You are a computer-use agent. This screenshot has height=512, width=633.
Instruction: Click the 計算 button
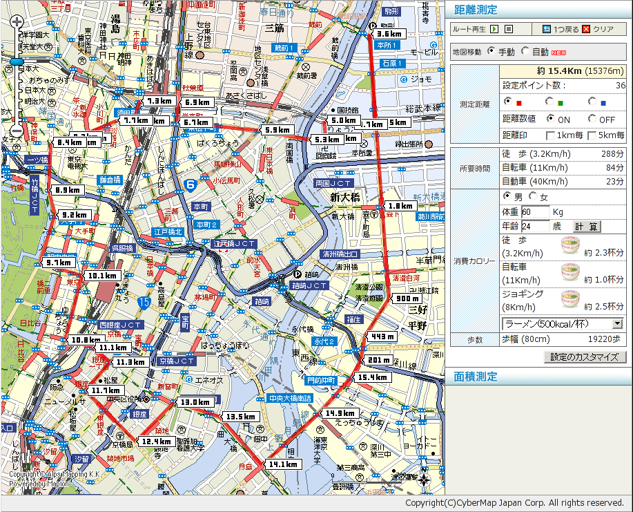587,227
